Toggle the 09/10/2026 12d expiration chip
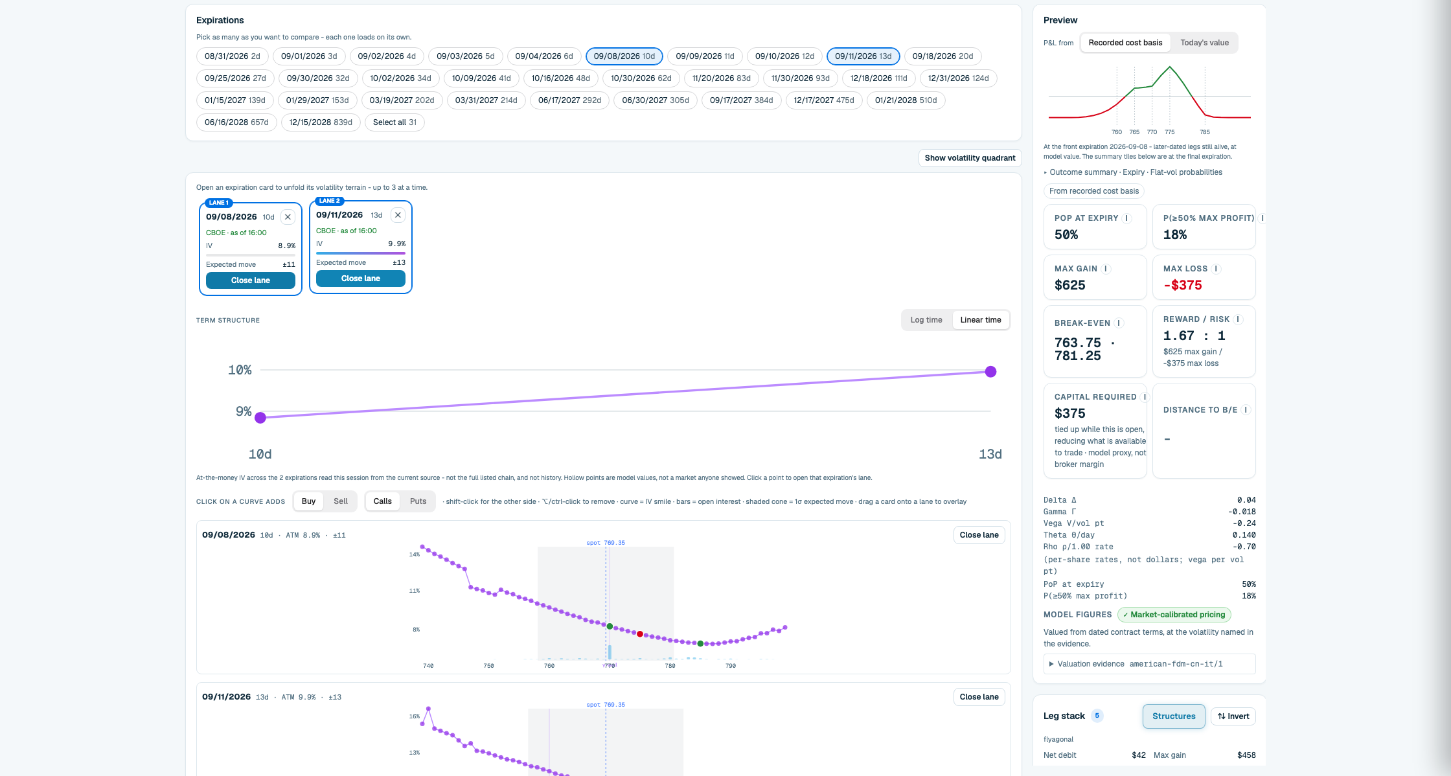Screen dimensions: 1451x776 click(x=784, y=56)
